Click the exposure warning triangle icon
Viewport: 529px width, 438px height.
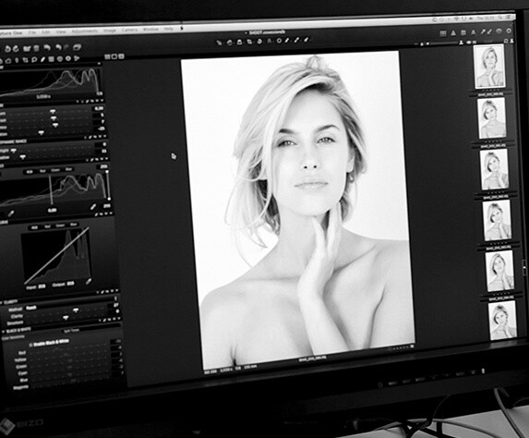453,32
